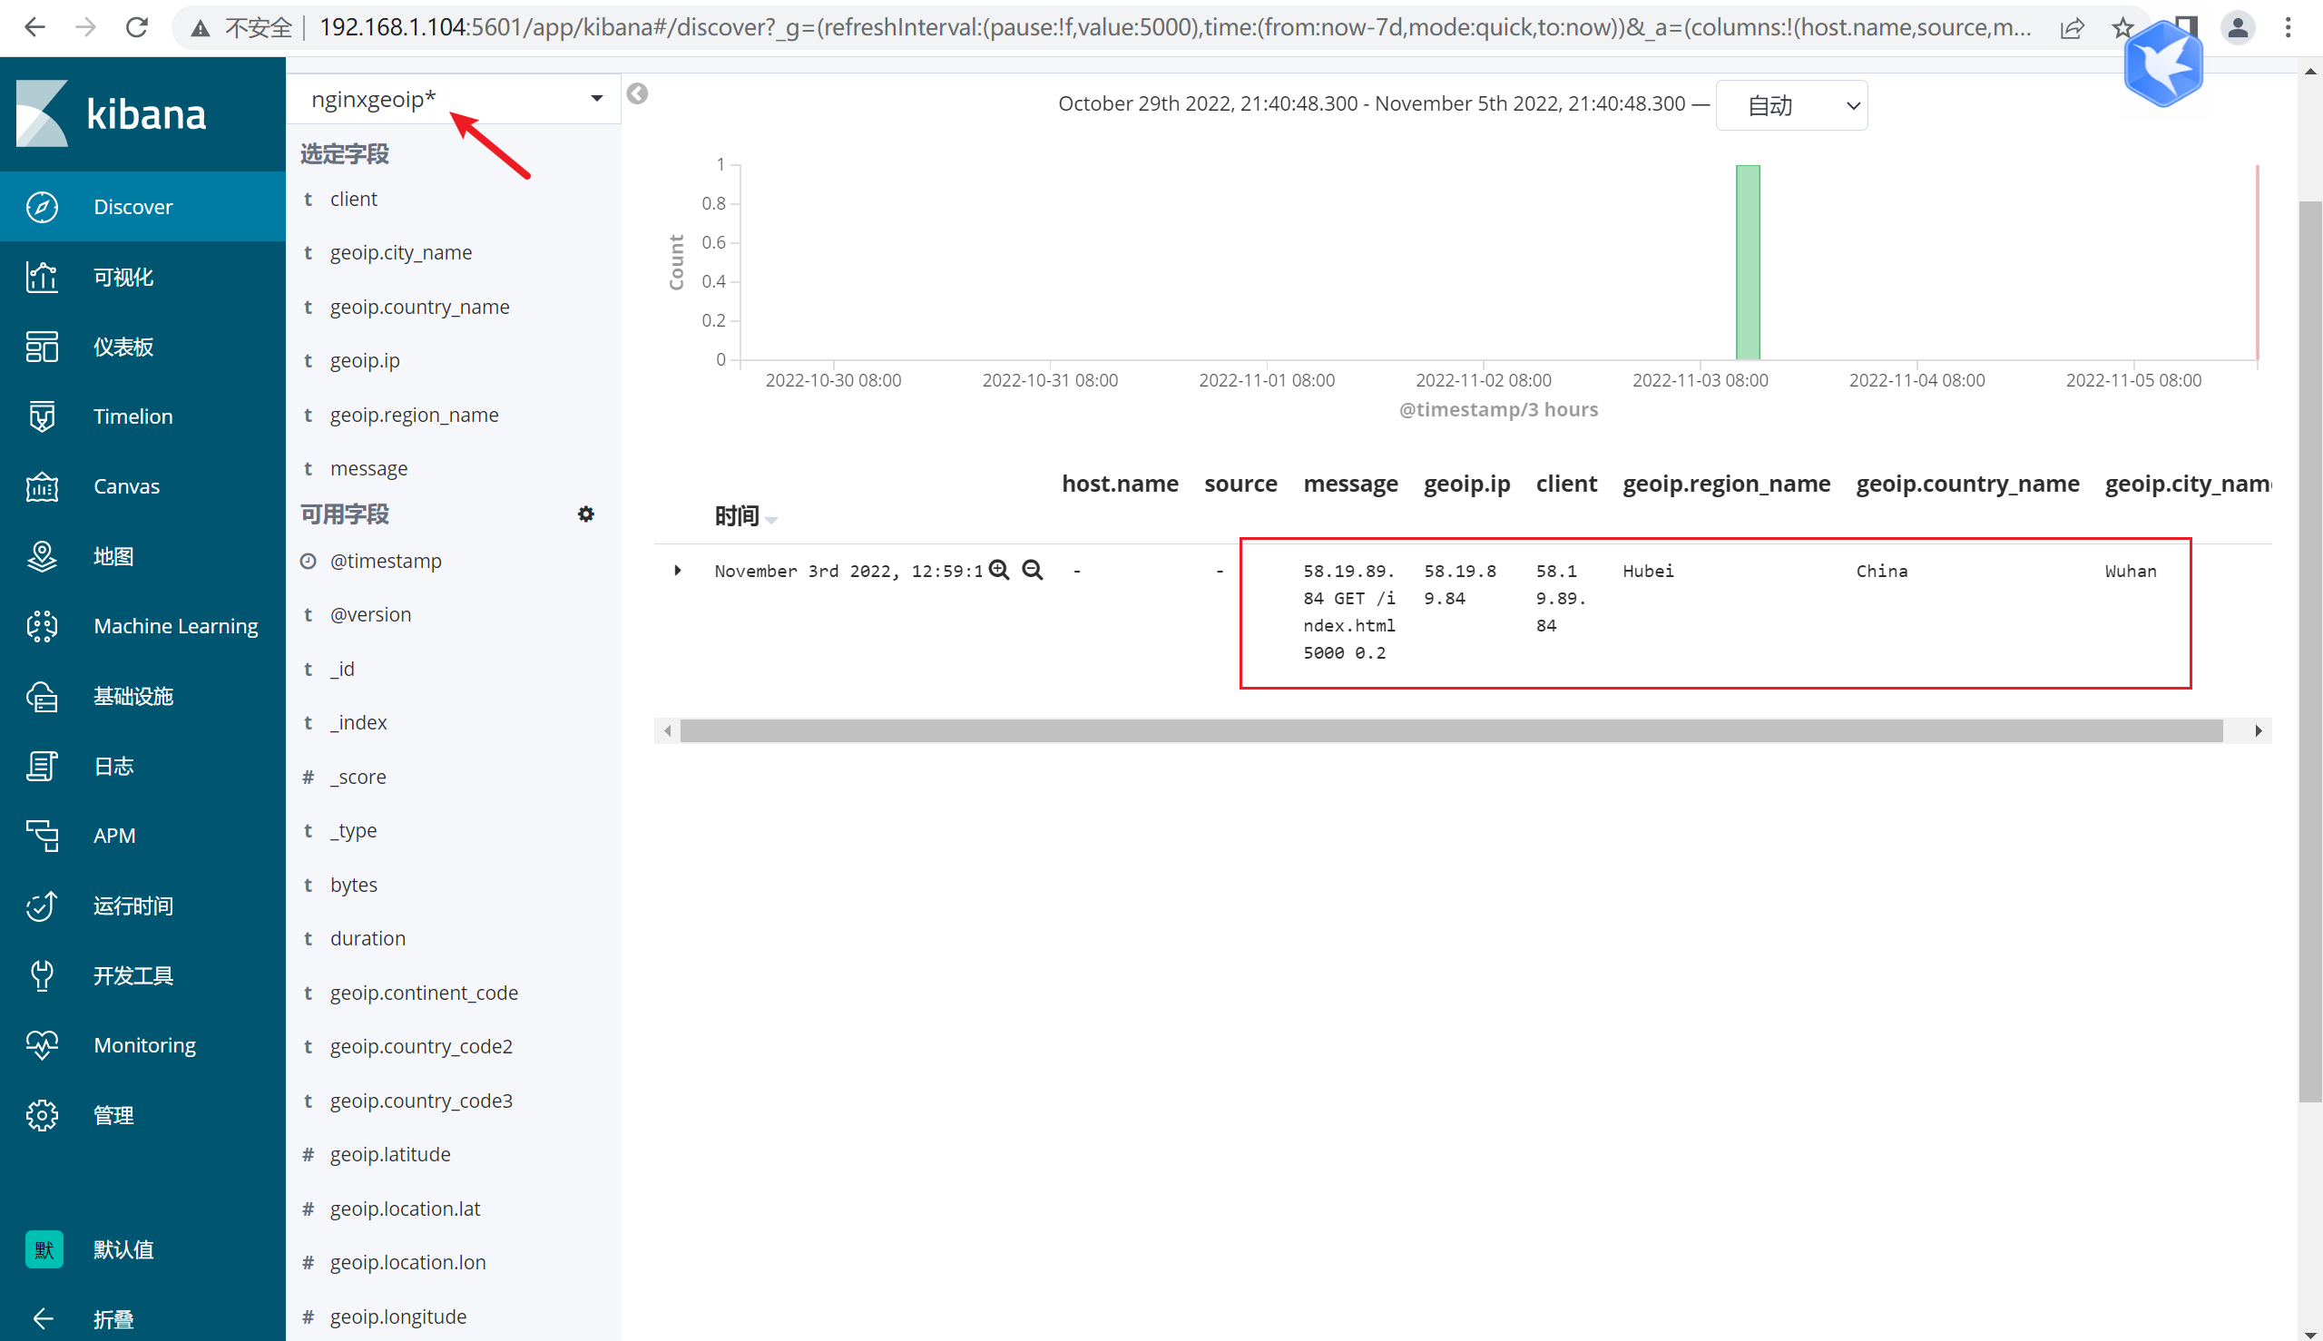Select the 管理 menu item

[x=113, y=1115]
